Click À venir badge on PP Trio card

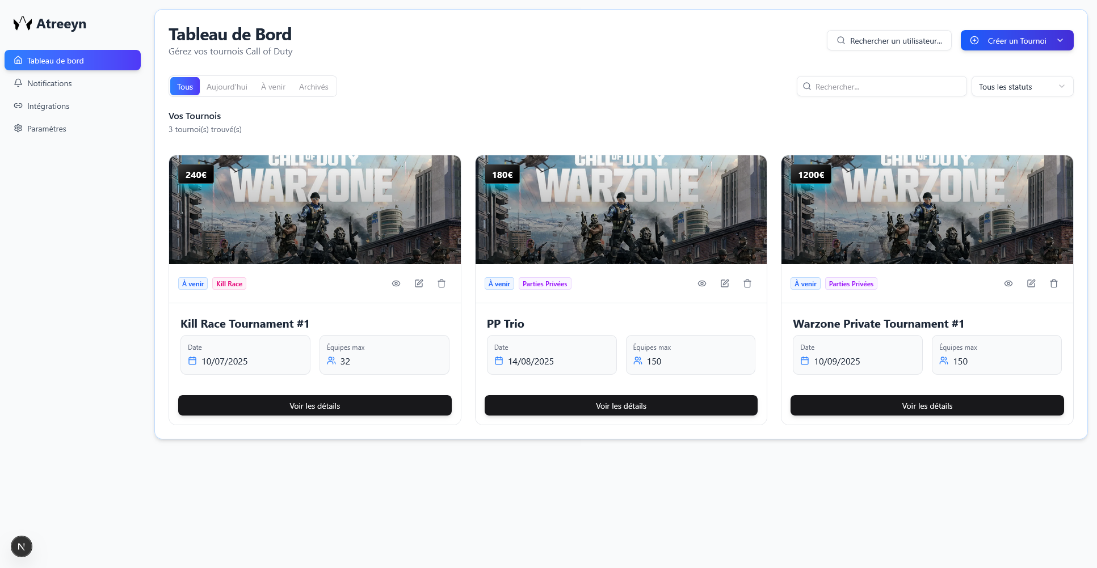click(499, 283)
